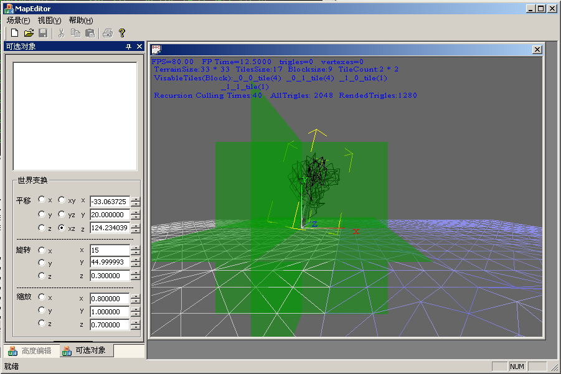Select 缩放 z axis radio button
This screenshot has height=374, width=561.
tap(42, 323)
